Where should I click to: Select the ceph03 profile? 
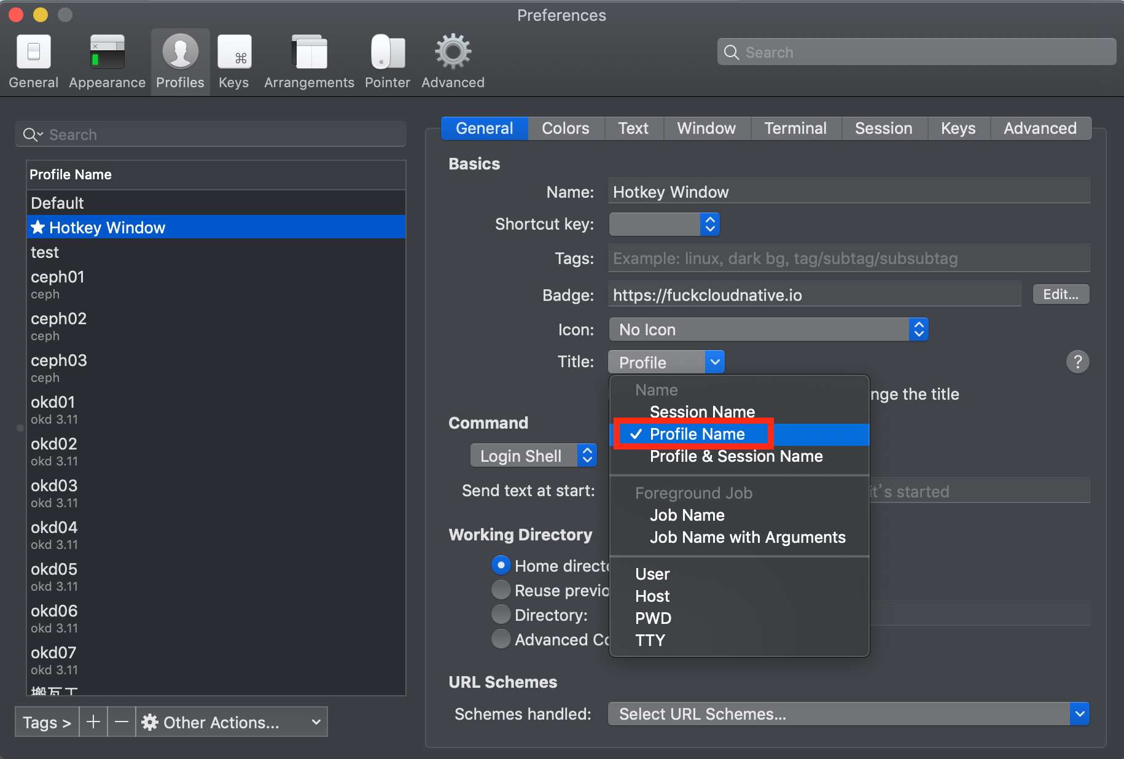216,368
